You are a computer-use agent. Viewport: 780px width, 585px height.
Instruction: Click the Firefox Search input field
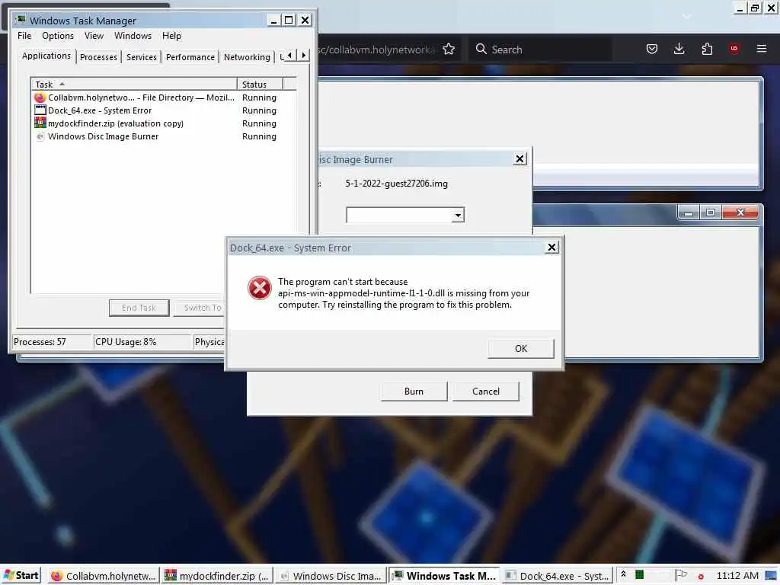tap(540, 49)
